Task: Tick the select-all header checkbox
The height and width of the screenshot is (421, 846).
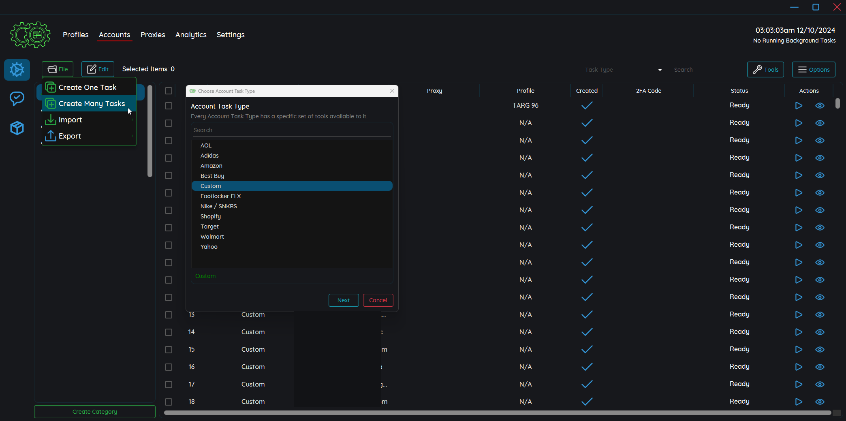Action: [x=169, y=91]
